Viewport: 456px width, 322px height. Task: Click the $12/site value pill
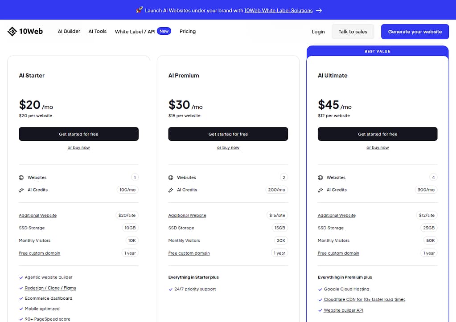[x=427, y=216]
